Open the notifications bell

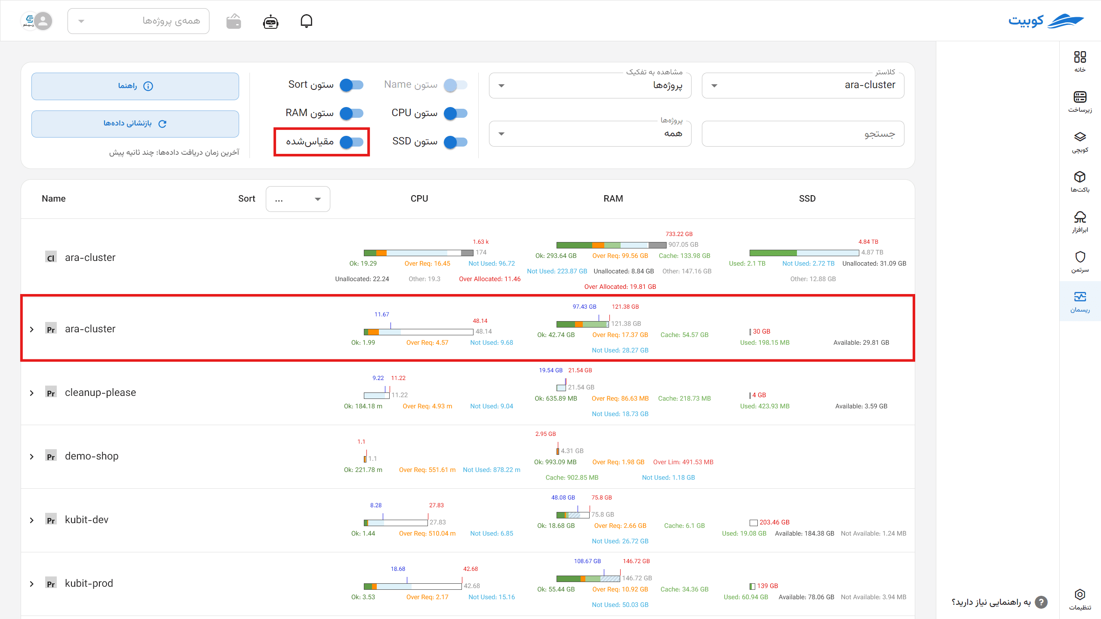(306, 21)
